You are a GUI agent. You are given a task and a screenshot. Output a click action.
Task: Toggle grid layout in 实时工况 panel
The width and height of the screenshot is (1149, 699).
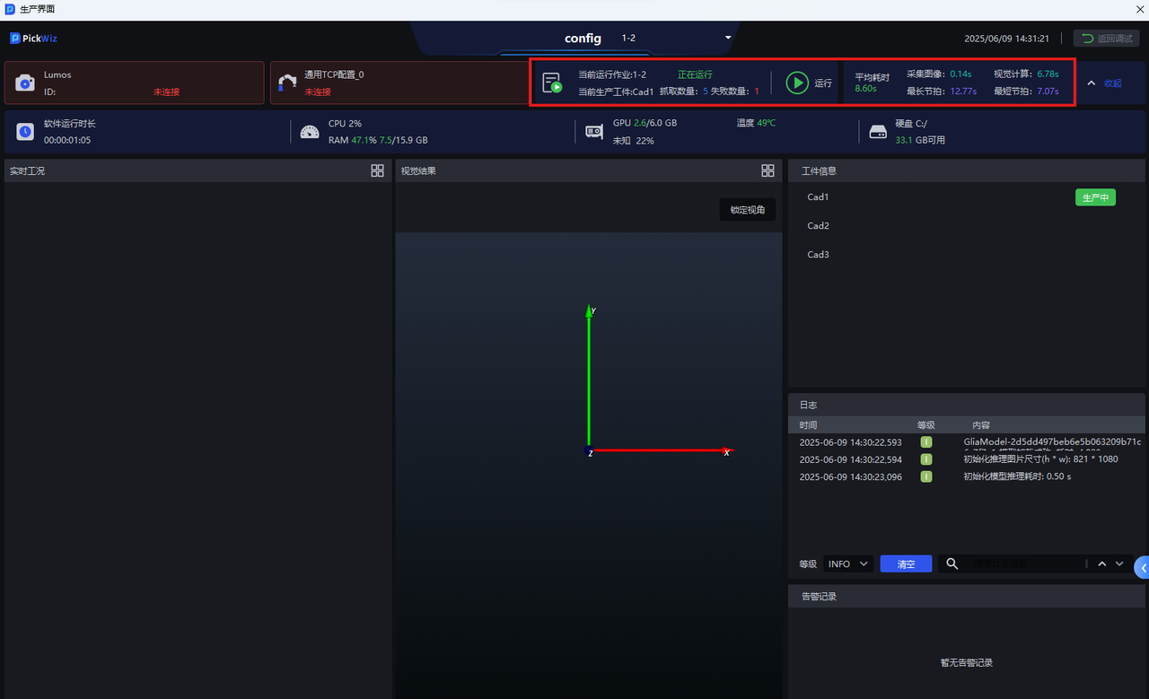click(x=377, y=170)
